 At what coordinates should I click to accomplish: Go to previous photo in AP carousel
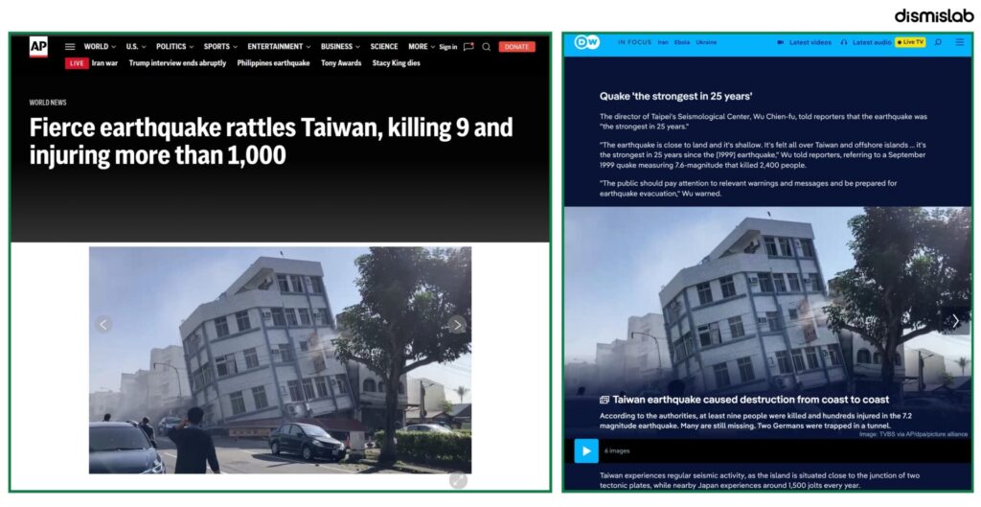point(103,324)
